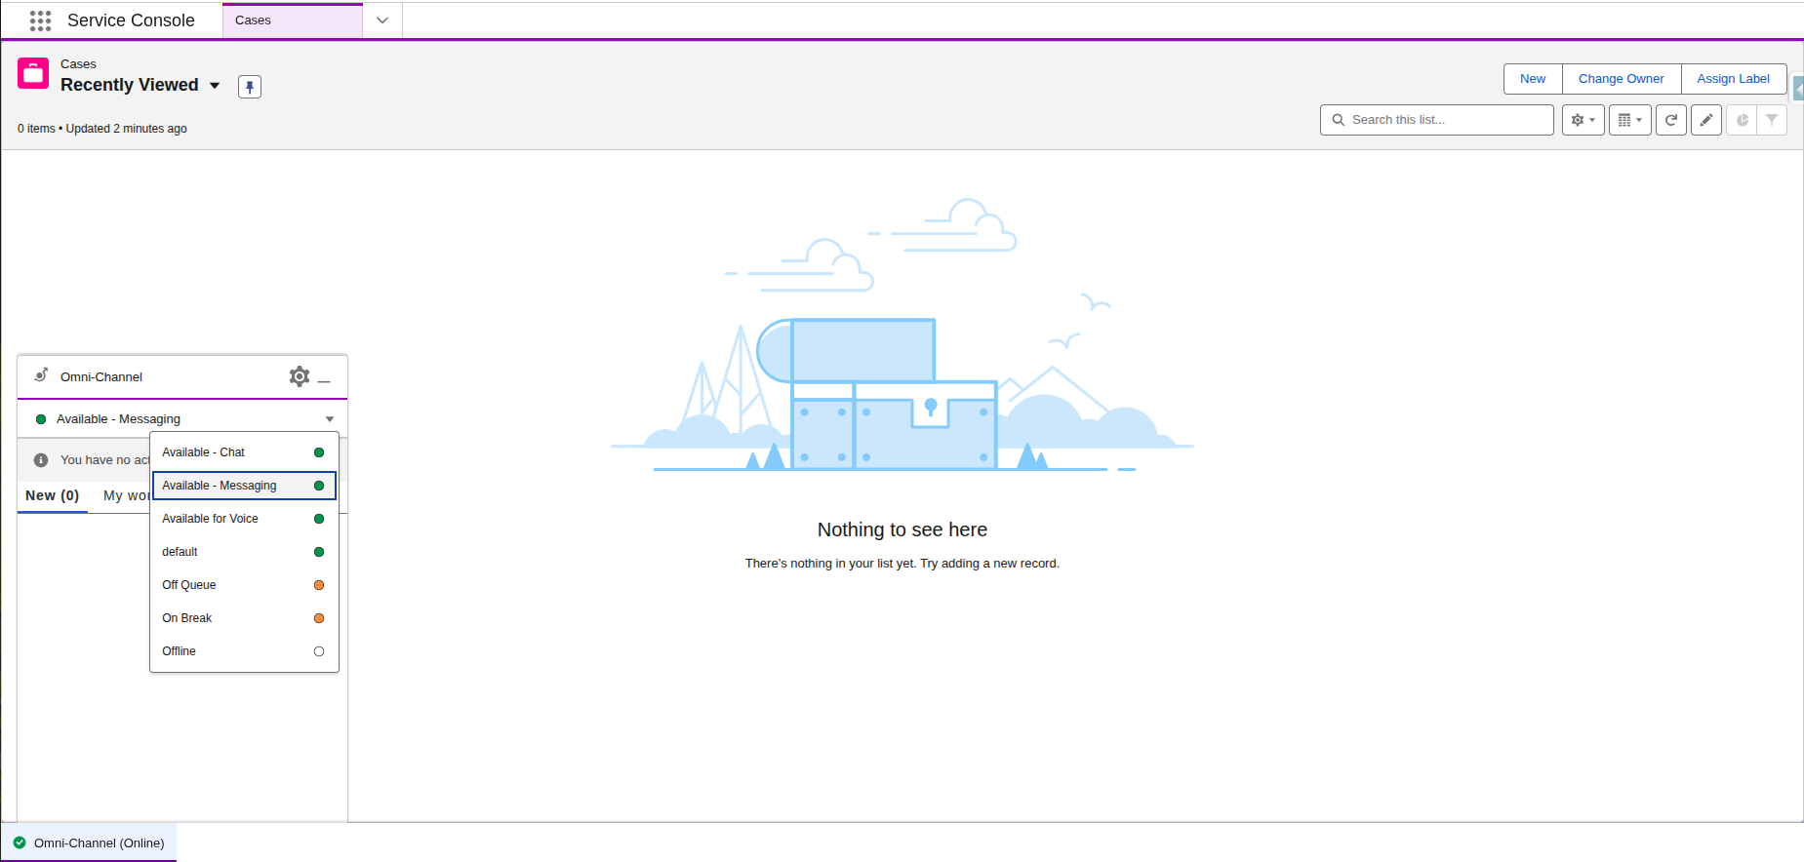Open the navigation tab chevron menu
The height and width of the screenshot is (862, 1804).
point(382,20)
